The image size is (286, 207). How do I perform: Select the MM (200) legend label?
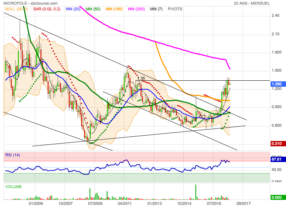pos(136,9)
